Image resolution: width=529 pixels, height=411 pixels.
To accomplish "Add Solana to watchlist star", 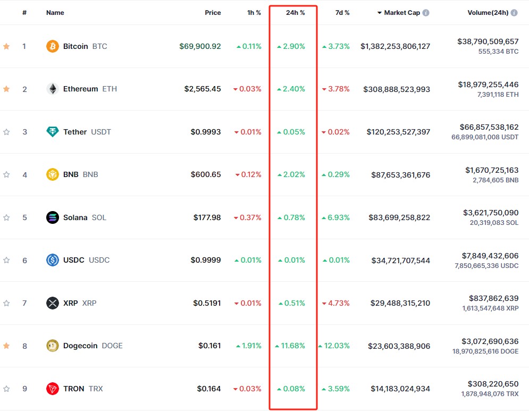I will pos(6,217).
